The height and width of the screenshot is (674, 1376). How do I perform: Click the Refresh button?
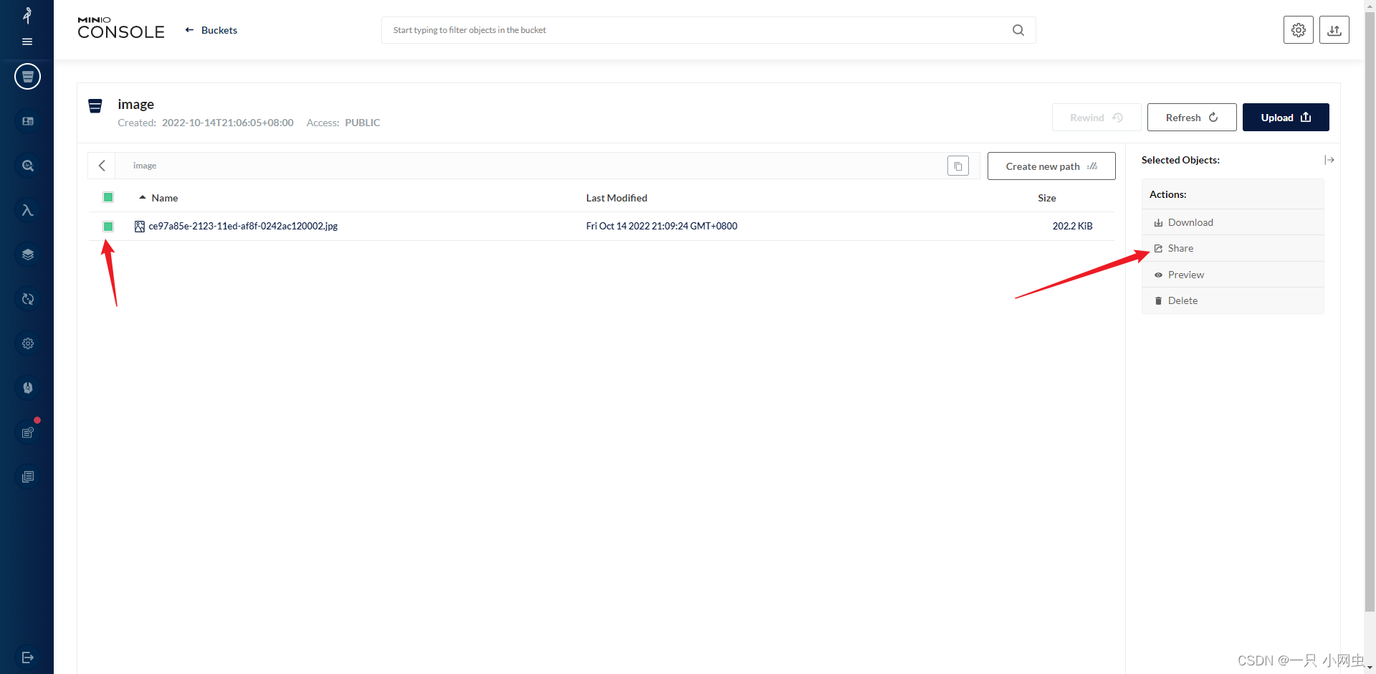pyautogui.click(x=1191, y=118)
